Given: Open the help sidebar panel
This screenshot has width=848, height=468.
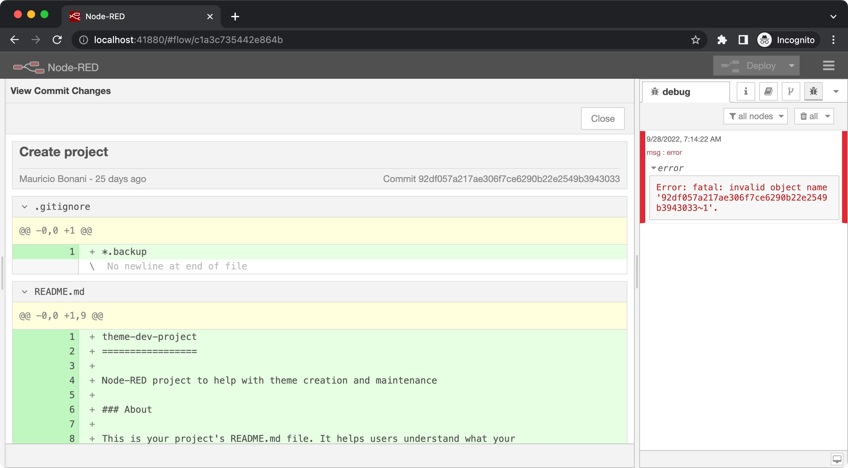Looking at the screenshot, I should coord(768,91).
